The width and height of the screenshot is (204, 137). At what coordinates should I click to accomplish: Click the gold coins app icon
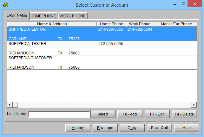(6, 5)
